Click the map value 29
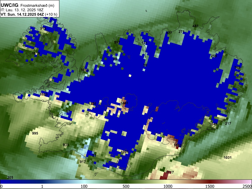The image size is (252, 189). (x=115, y=59)
